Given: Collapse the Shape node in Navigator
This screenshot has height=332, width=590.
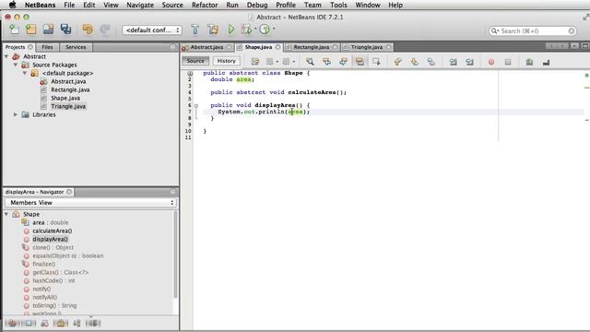Looking at the screenshot, I should coord(6,214).
